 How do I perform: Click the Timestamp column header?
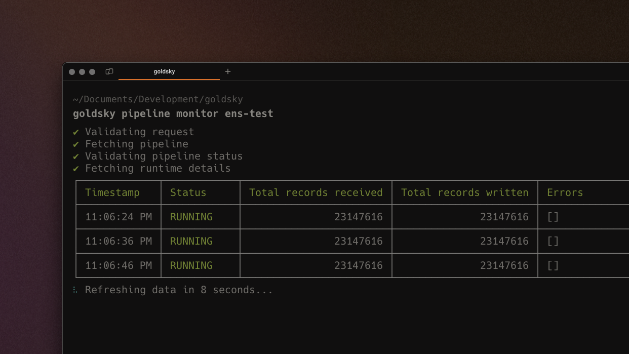(x=112, y=192)
